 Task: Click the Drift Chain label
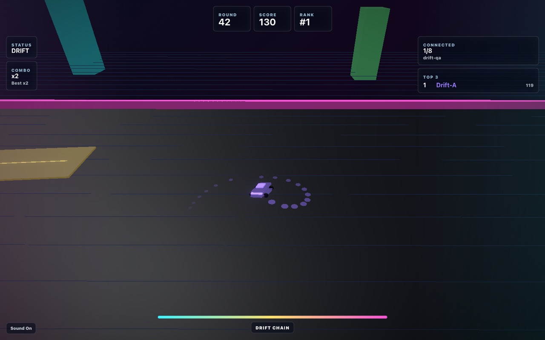click(272, 328)
